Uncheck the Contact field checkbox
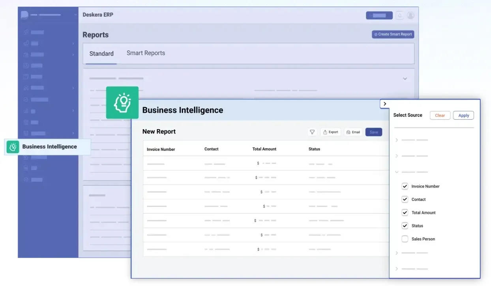The width and height of the screenshot is (491, 286). [x=405, y=199]
